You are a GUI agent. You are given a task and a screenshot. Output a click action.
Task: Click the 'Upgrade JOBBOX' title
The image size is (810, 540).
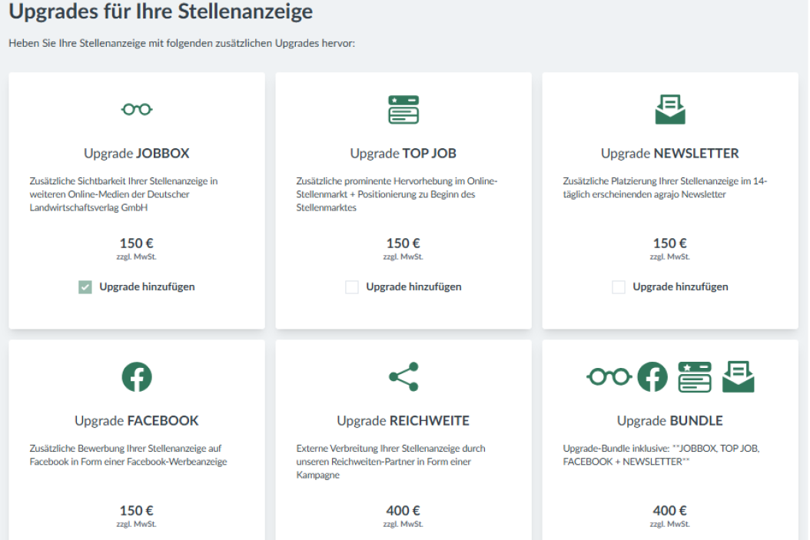coord(137,154)
